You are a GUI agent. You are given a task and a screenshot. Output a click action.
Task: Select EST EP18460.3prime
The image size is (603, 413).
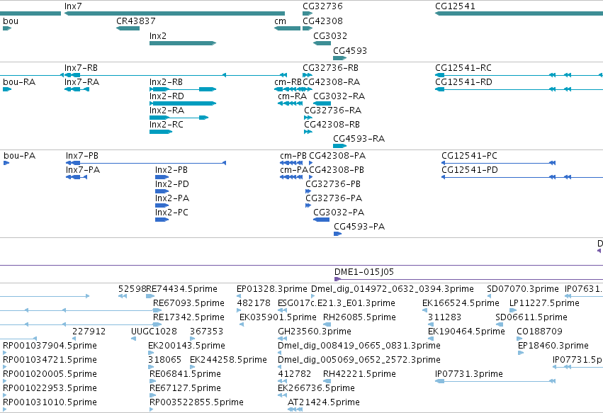521,353
